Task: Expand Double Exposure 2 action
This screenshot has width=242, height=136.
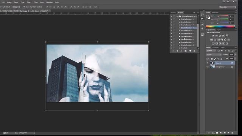Action: click(x=179, y=22)
